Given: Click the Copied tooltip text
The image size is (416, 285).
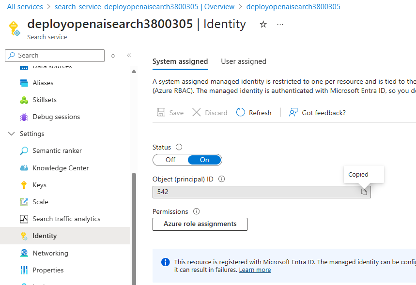Looking at the screenshot, I should tap(358, 175).
